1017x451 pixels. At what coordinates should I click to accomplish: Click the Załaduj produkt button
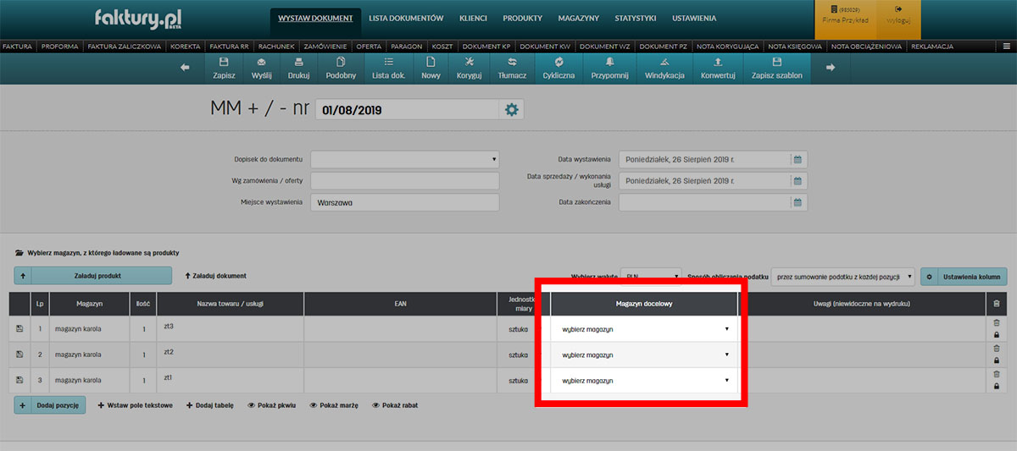(x=93, y=276)
